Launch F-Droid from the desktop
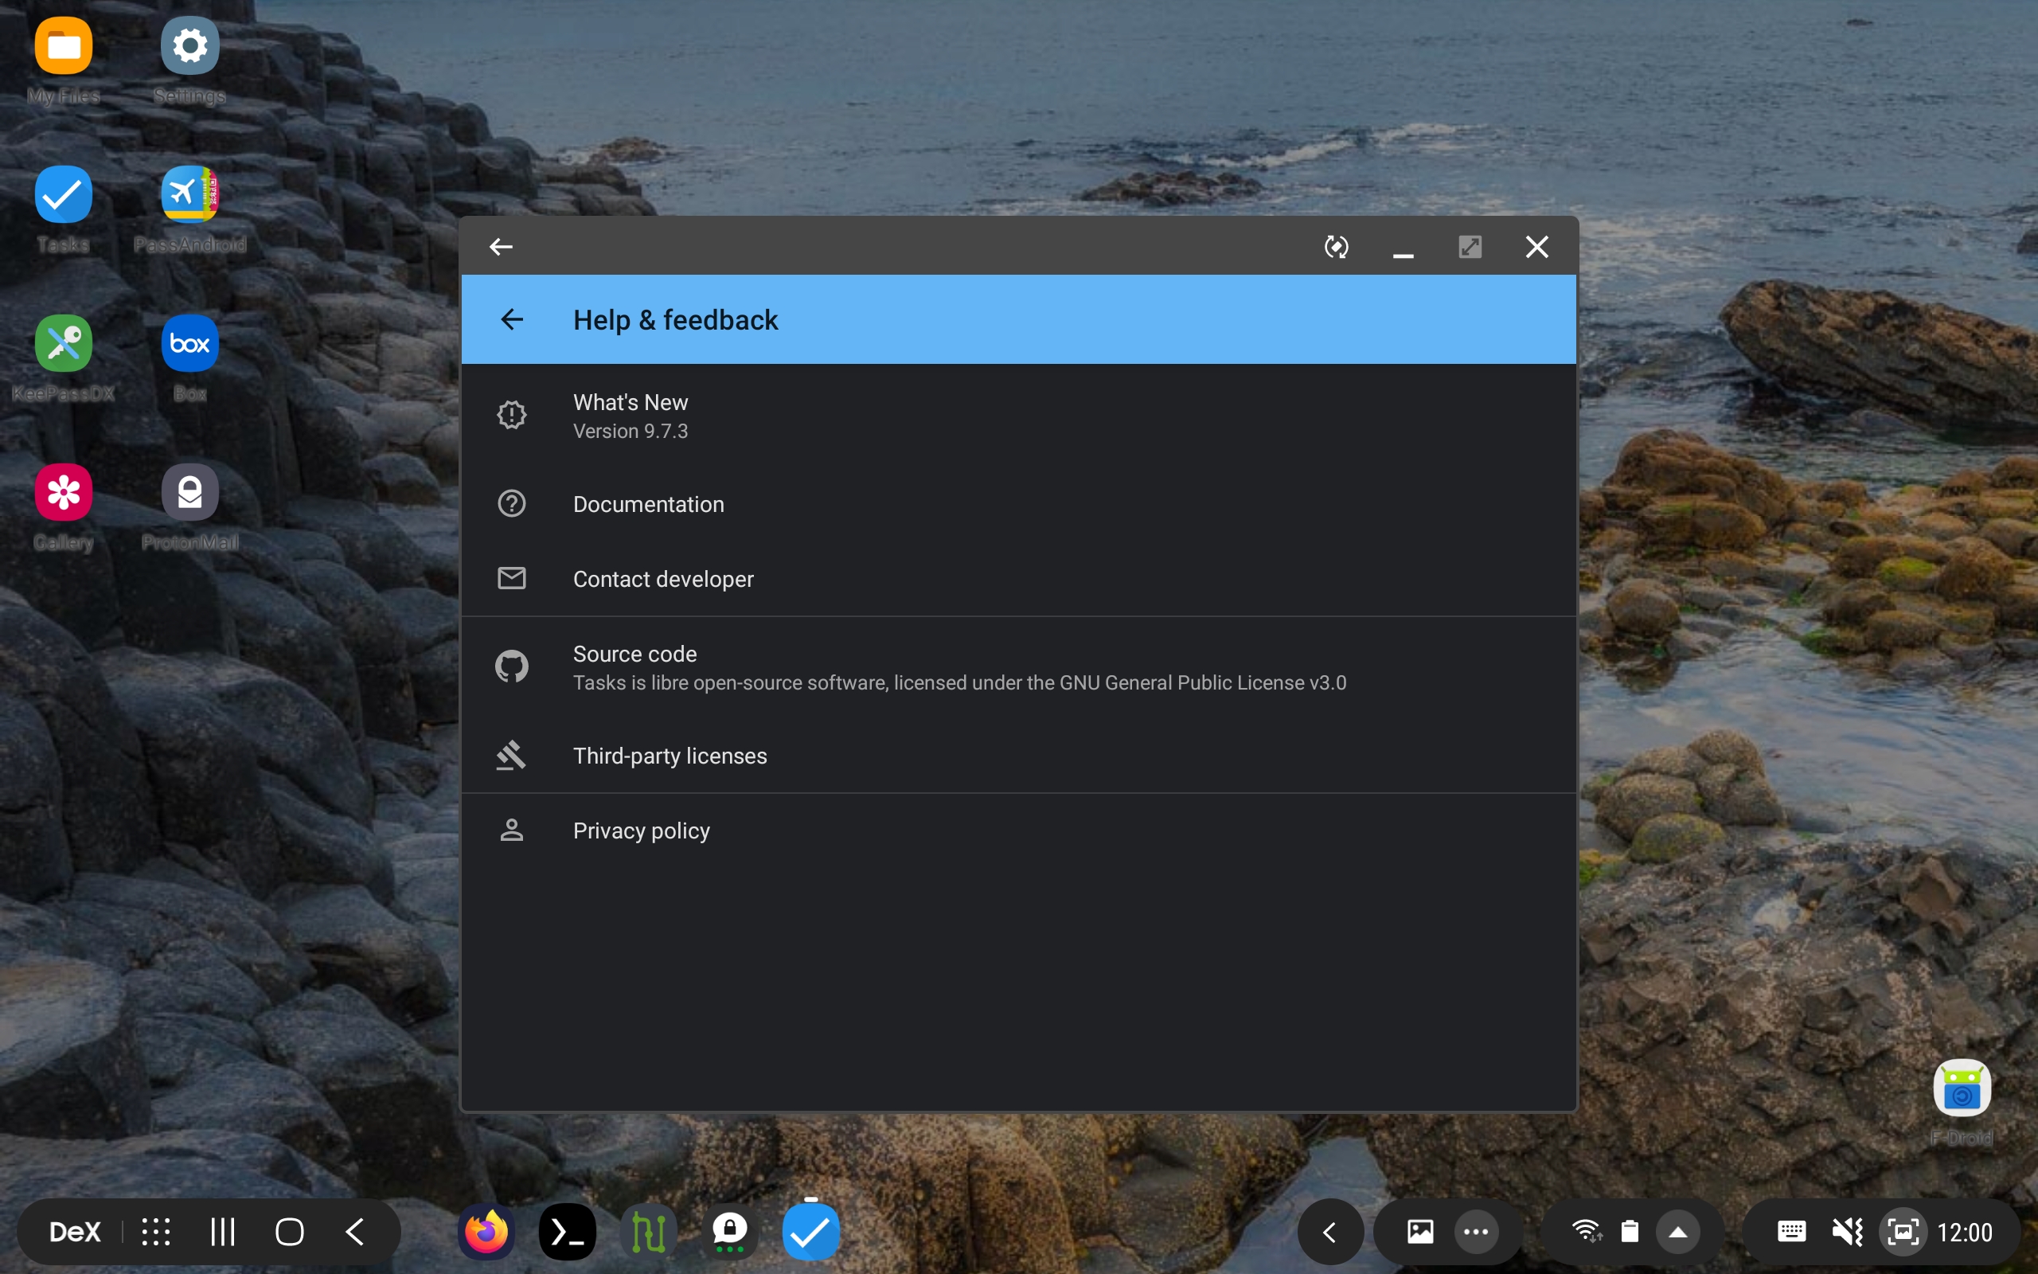 tap(1962, 1088)
